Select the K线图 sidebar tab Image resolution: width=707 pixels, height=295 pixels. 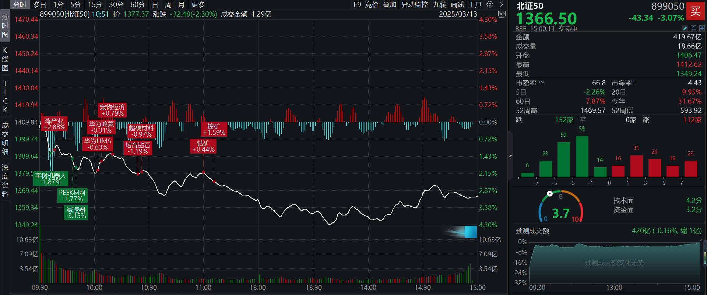point(5,59)
